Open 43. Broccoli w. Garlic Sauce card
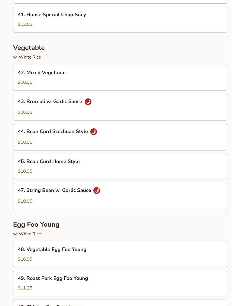Viewport: 236px width, 306px height. (120, 107)
